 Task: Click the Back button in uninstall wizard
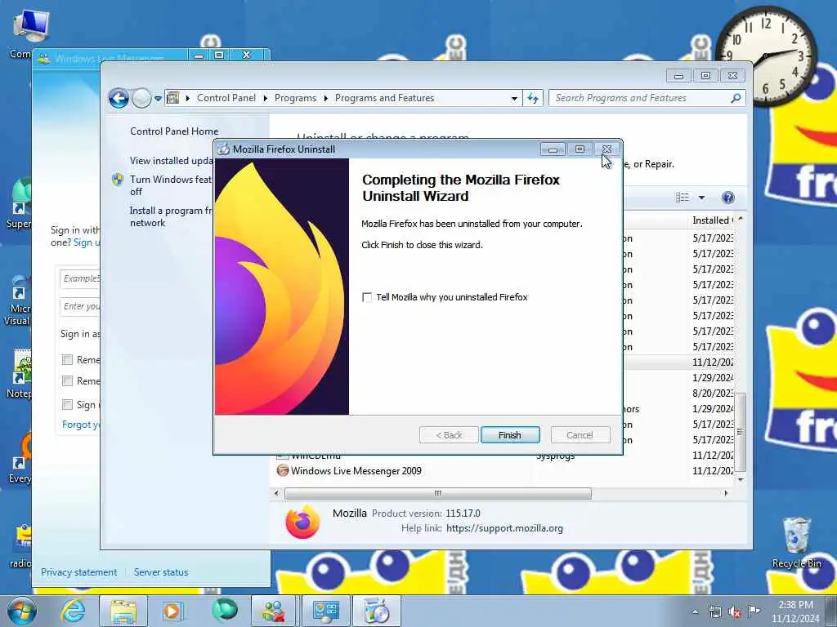tap(449, 435)
